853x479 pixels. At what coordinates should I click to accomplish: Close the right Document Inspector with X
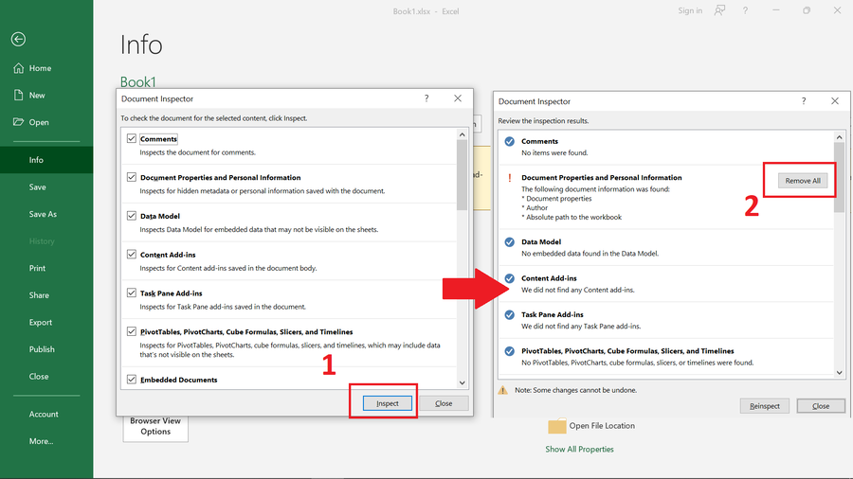tap(834, 101)
